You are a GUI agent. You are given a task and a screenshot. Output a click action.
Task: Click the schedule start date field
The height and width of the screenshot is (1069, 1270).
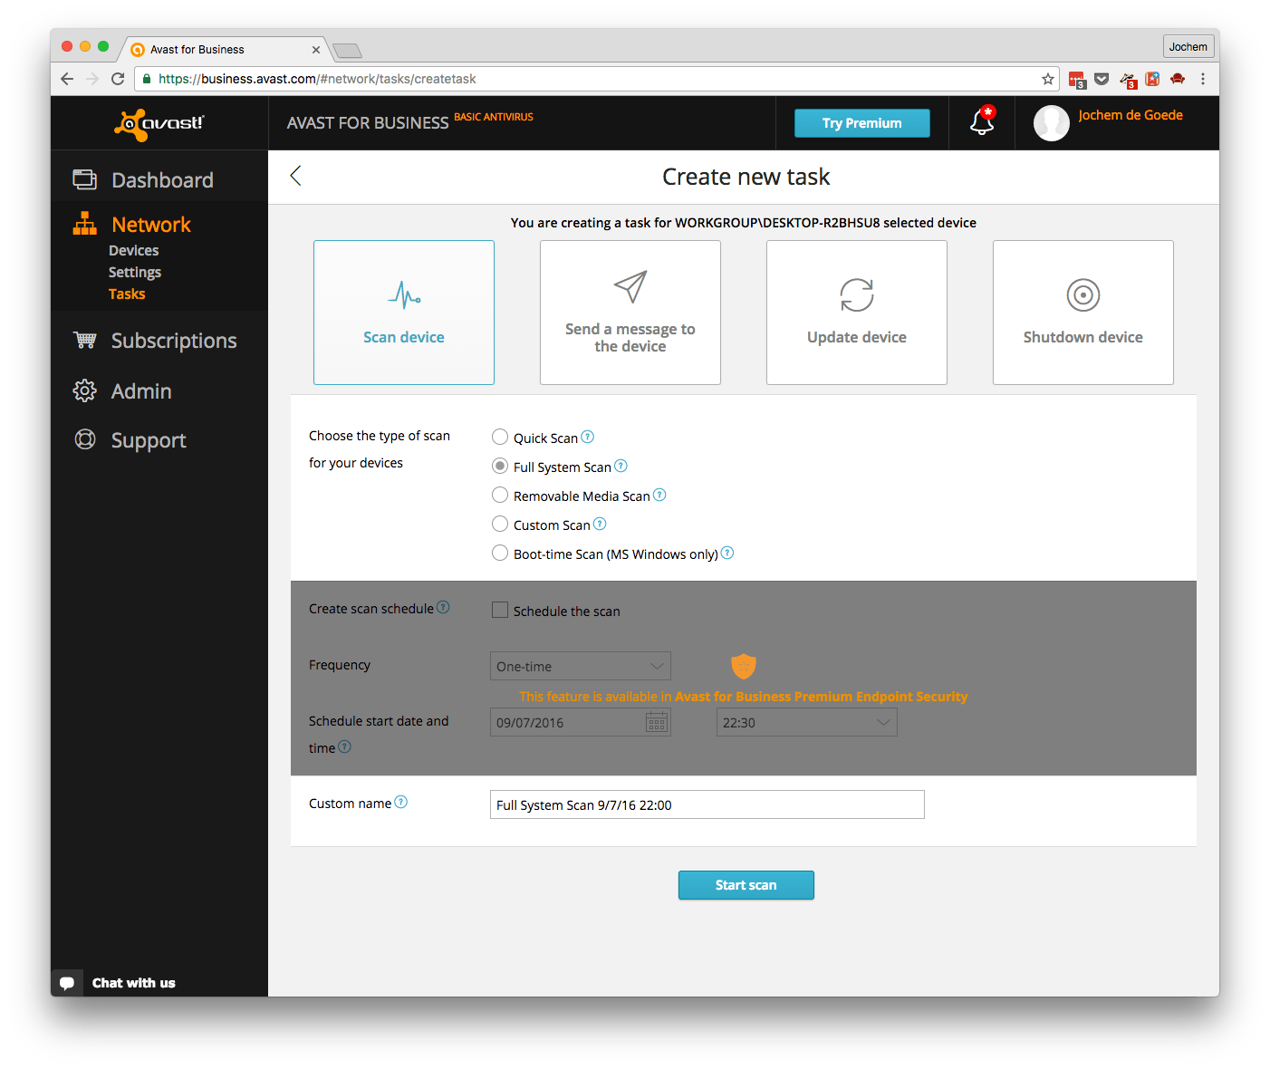point(581,722)
